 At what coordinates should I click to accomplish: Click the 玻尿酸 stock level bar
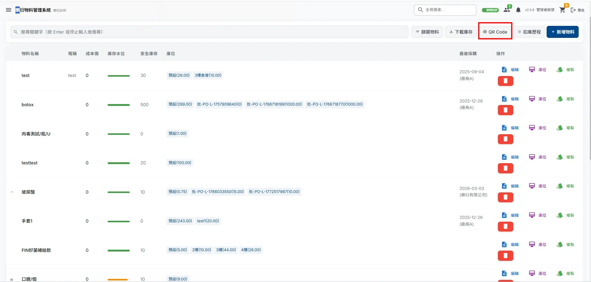click(119, 192)
